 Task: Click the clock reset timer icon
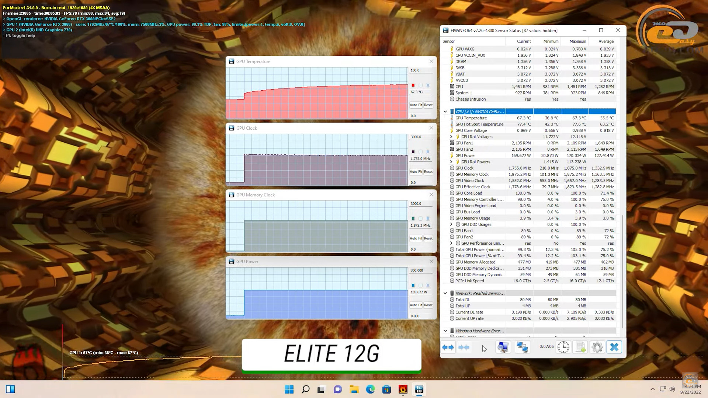[x=563, y=347]
